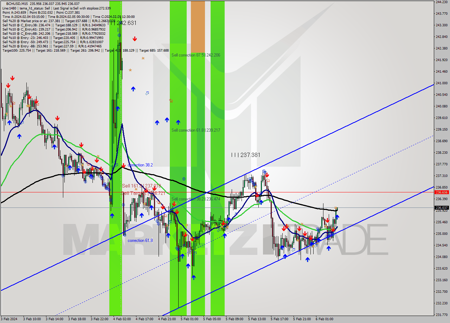The image size is (450, 323).
Task: Click the '5 Feb 21:00' time label
Action: [x=302, y=319]
